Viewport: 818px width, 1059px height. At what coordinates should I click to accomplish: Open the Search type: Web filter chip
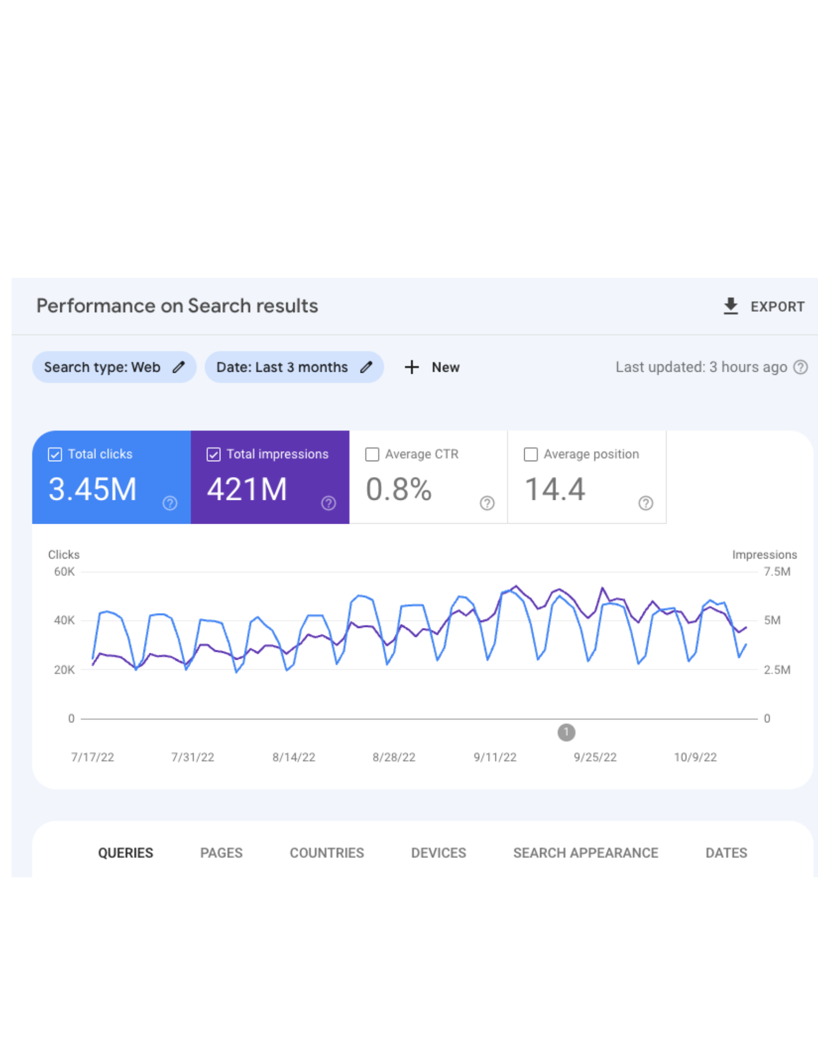[114, 367]
